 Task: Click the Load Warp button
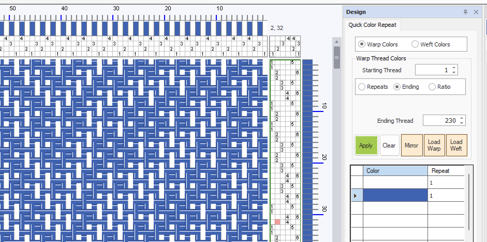(x=434, y=146)
